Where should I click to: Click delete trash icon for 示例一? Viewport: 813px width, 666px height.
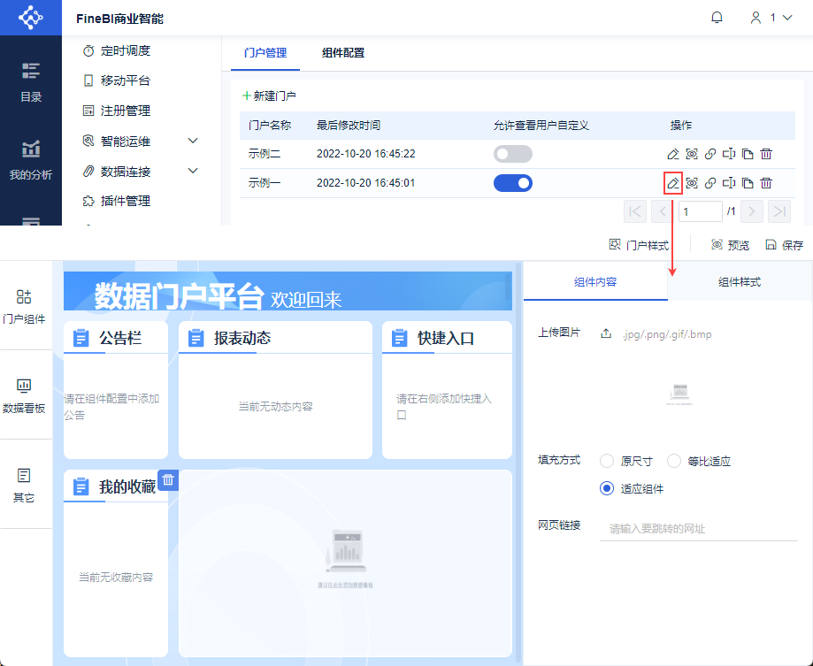pyautogui.click(x=766, y=183)
